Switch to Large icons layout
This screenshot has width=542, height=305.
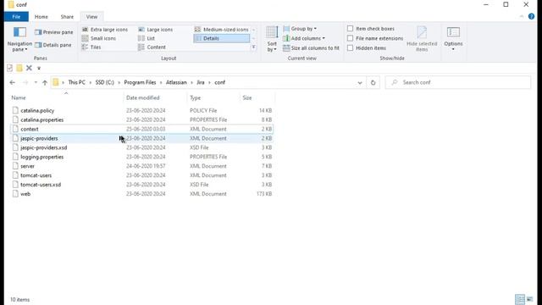pos(155,30)
